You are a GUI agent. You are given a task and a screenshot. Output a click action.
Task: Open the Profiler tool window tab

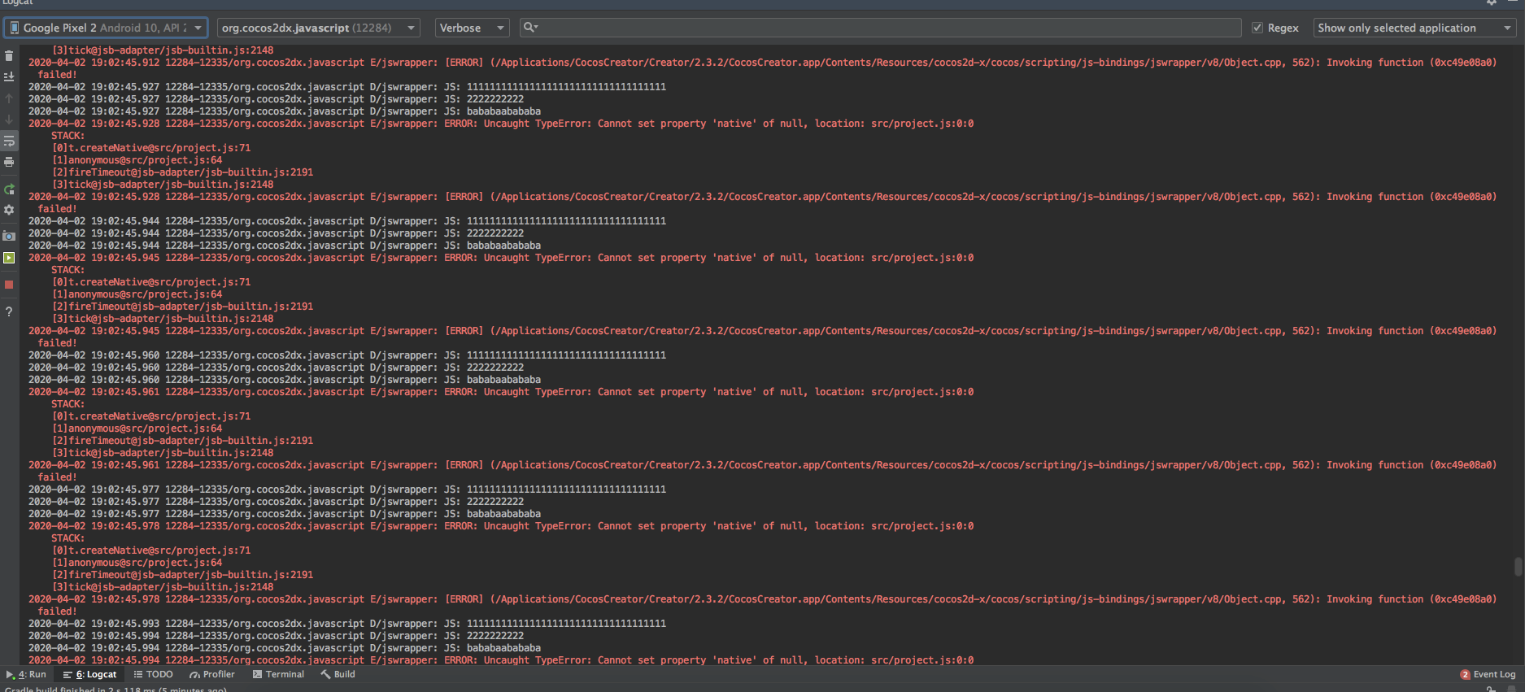(212, 674)
